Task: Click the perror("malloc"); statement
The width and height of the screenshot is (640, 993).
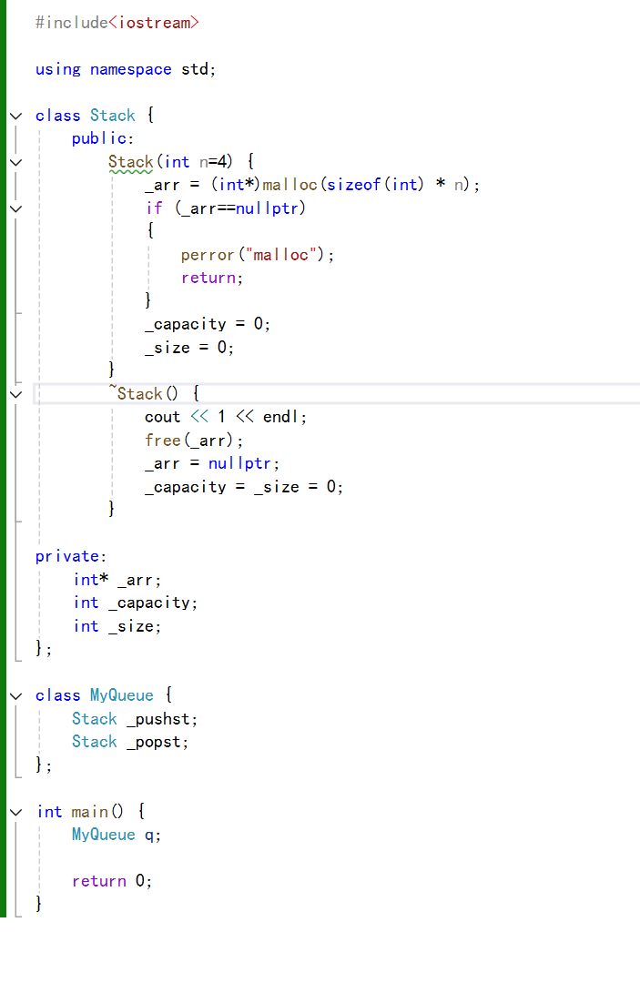Action: click(x=258, y=255)
